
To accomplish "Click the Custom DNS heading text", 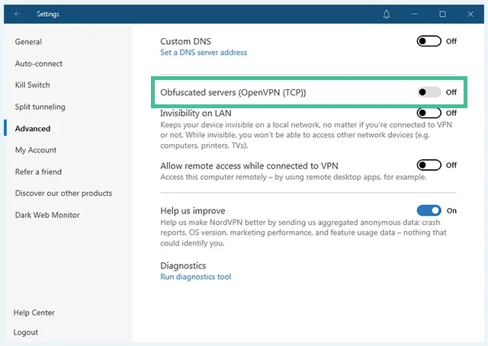I will tap(185, 41).
